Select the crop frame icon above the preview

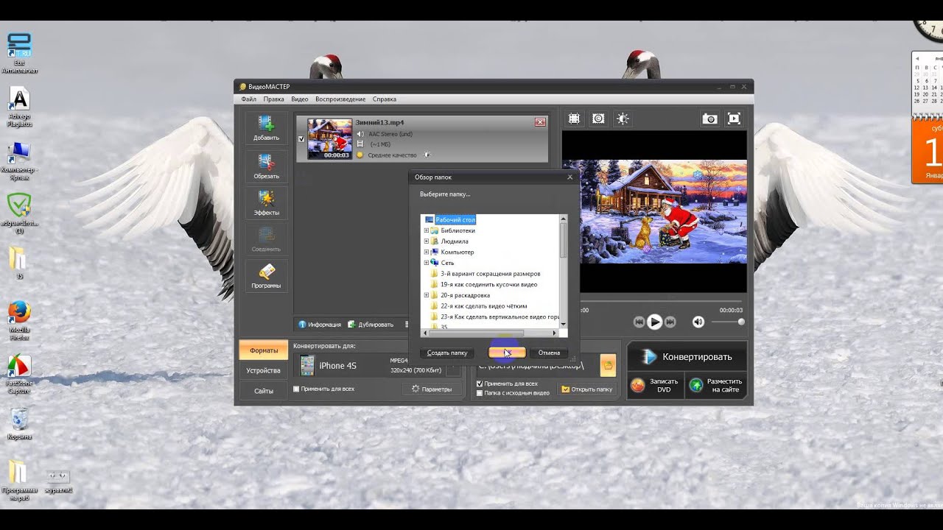(x=574, y=119)
